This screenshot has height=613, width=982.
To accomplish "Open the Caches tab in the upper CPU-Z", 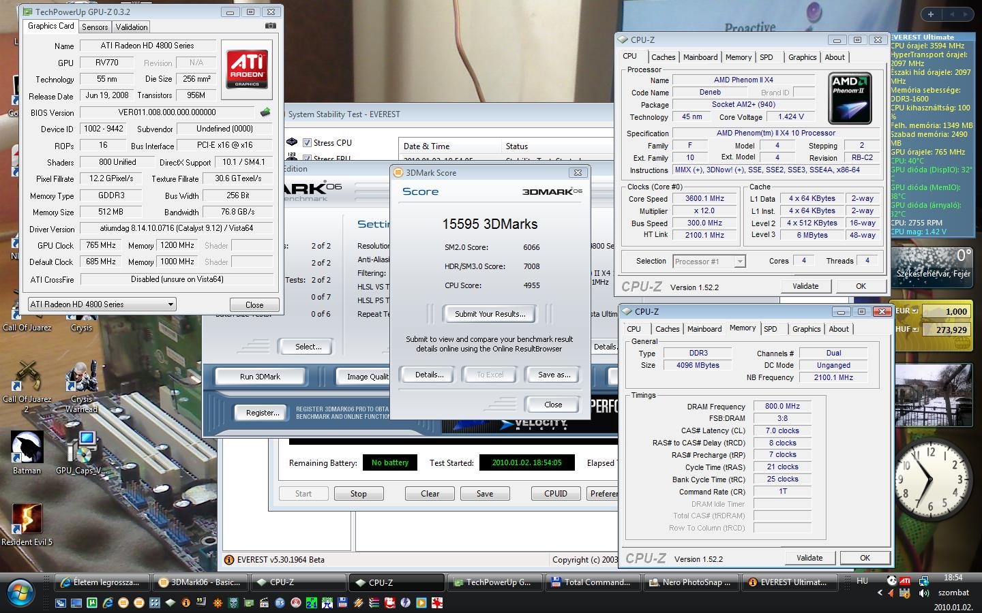I will (663, 57).
